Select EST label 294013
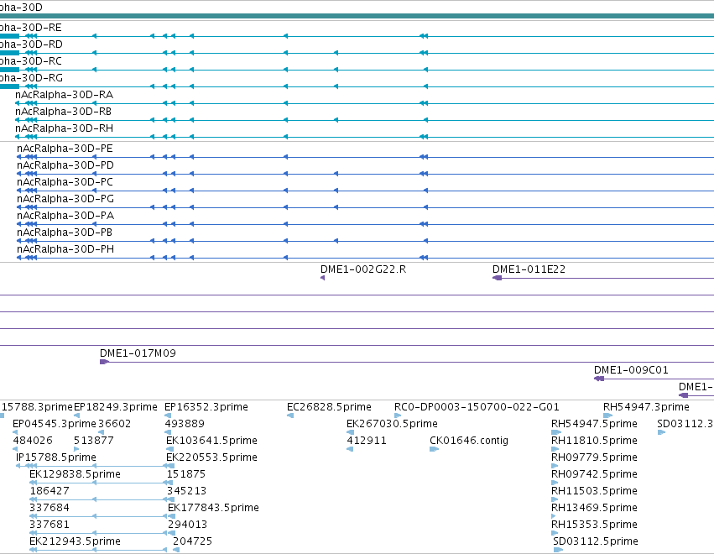The width and height of the screenshot is (714, 554). 188,525
